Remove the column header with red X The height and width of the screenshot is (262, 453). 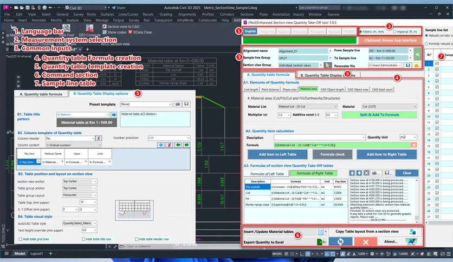tap(99, 138)
